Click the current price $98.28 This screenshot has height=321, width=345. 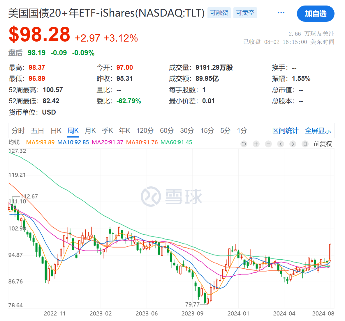click(x=39, y=35)
